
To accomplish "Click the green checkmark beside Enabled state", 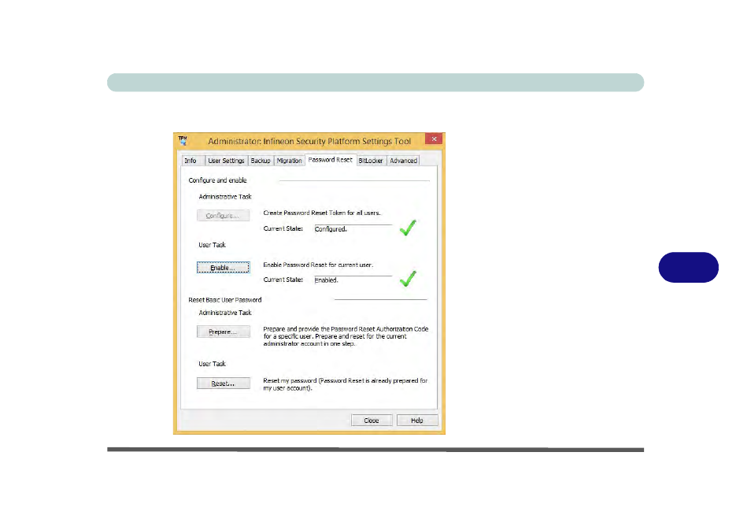I will click(408, 279).
